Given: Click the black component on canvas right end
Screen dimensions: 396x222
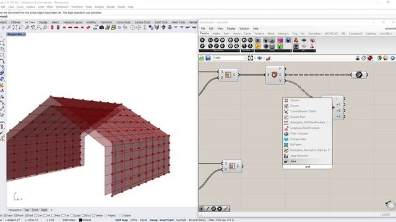Looking at the screenshot, I should pos(359,75).
